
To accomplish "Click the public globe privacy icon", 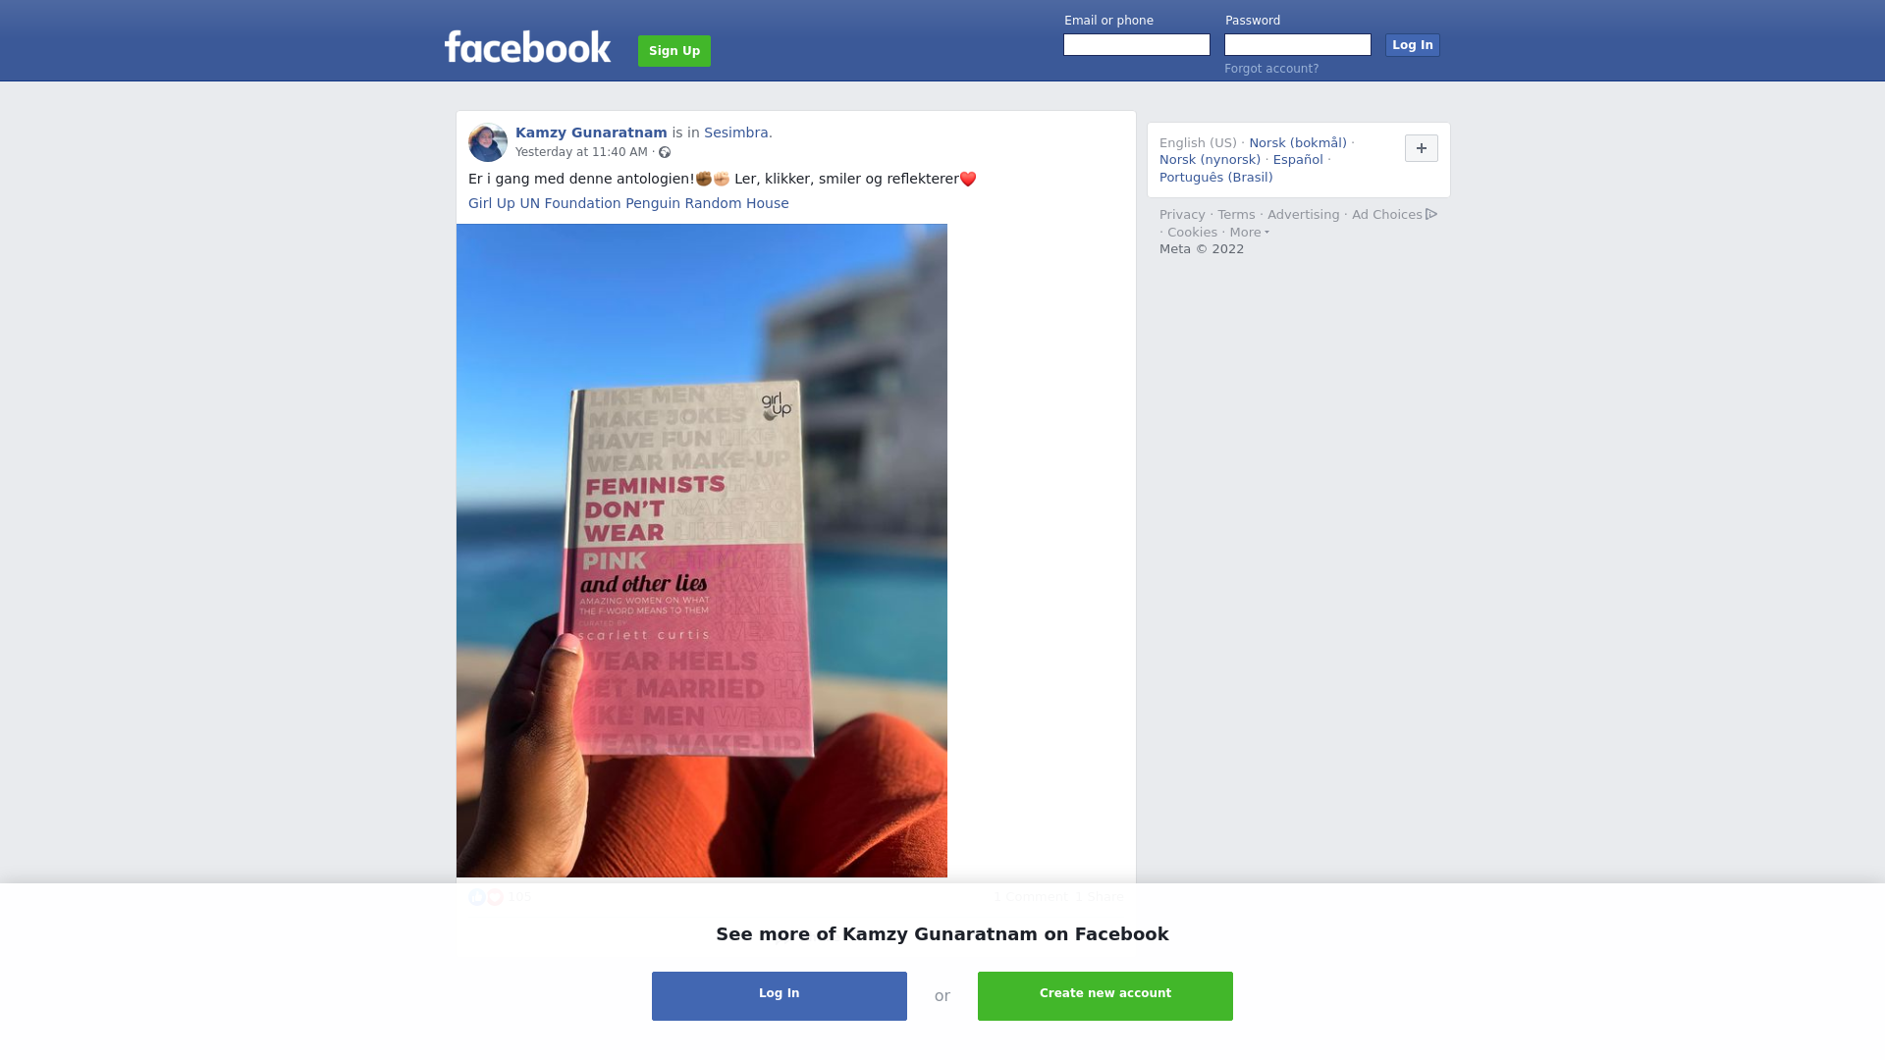I will coord(665,152).
